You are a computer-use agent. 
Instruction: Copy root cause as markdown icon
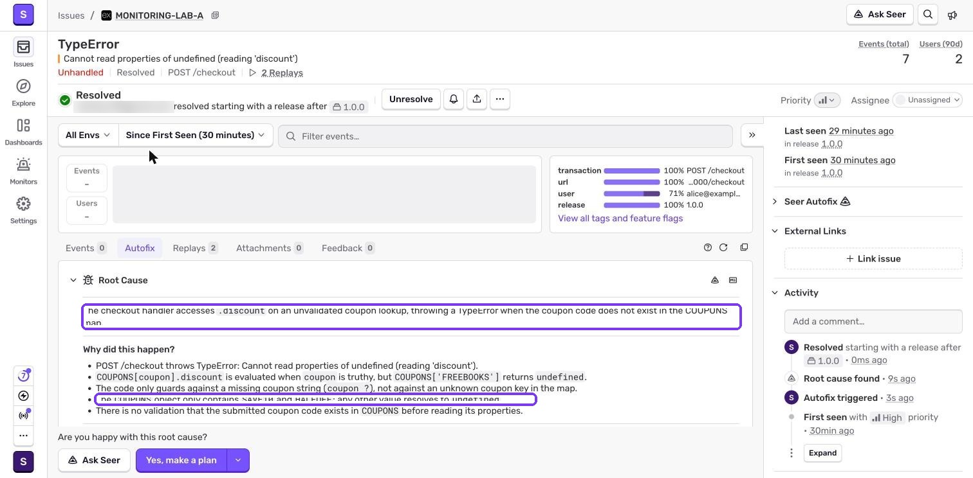tap(733, 280)
